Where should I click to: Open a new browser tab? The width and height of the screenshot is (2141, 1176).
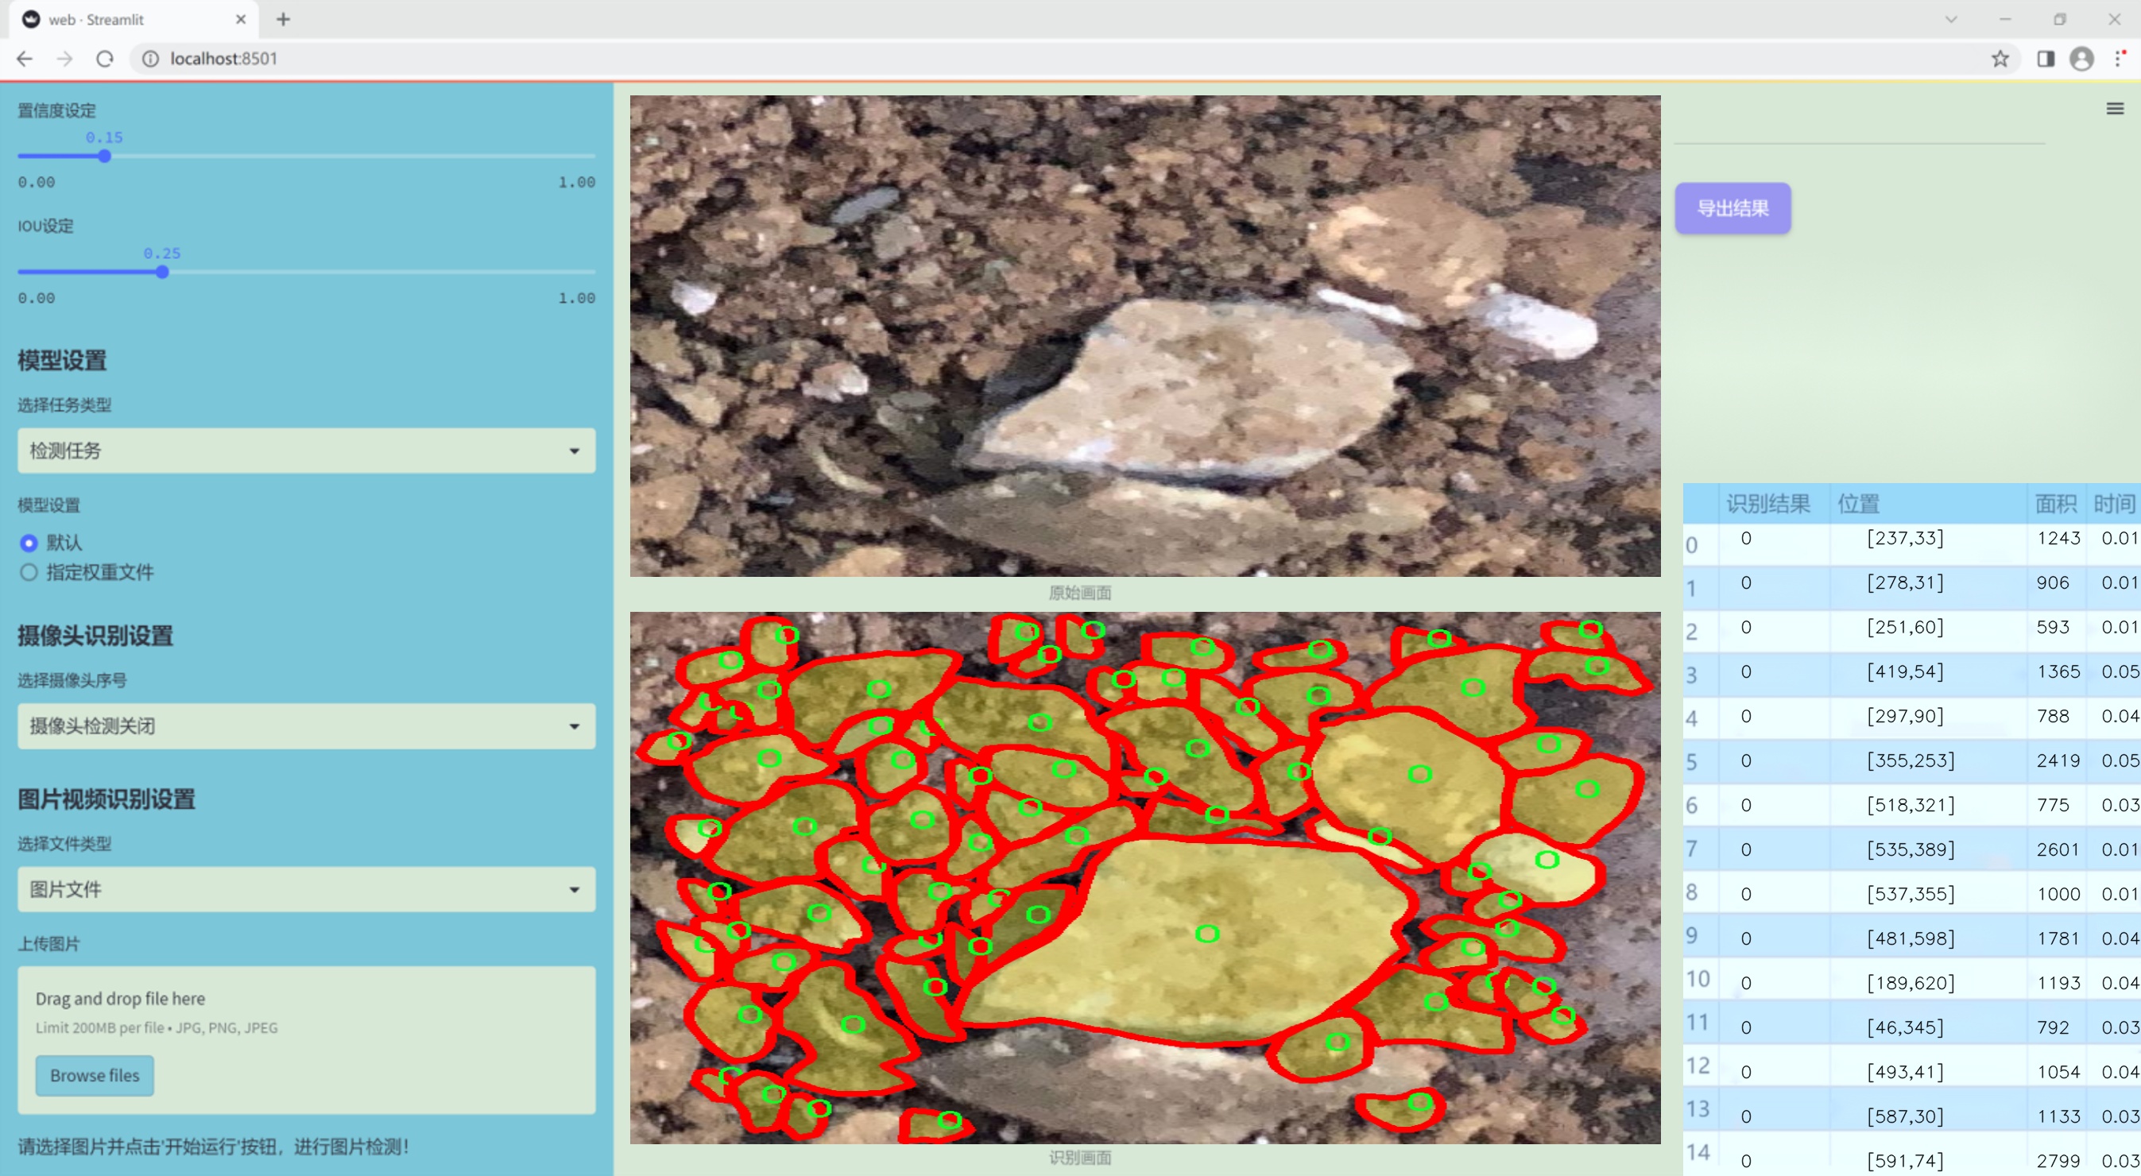click(x=284, y=19)
